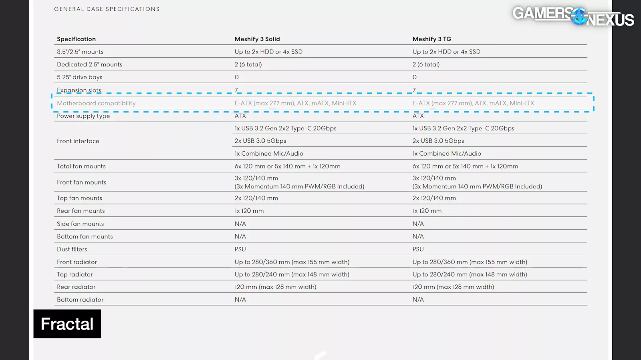The image size is (641, 360).
Task: Select the Dedicated 2.5" mounts row label
Action: pyautogui.click(x=90, y=64)
